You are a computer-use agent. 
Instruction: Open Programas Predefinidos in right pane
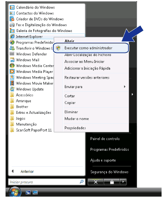[110, 149]
